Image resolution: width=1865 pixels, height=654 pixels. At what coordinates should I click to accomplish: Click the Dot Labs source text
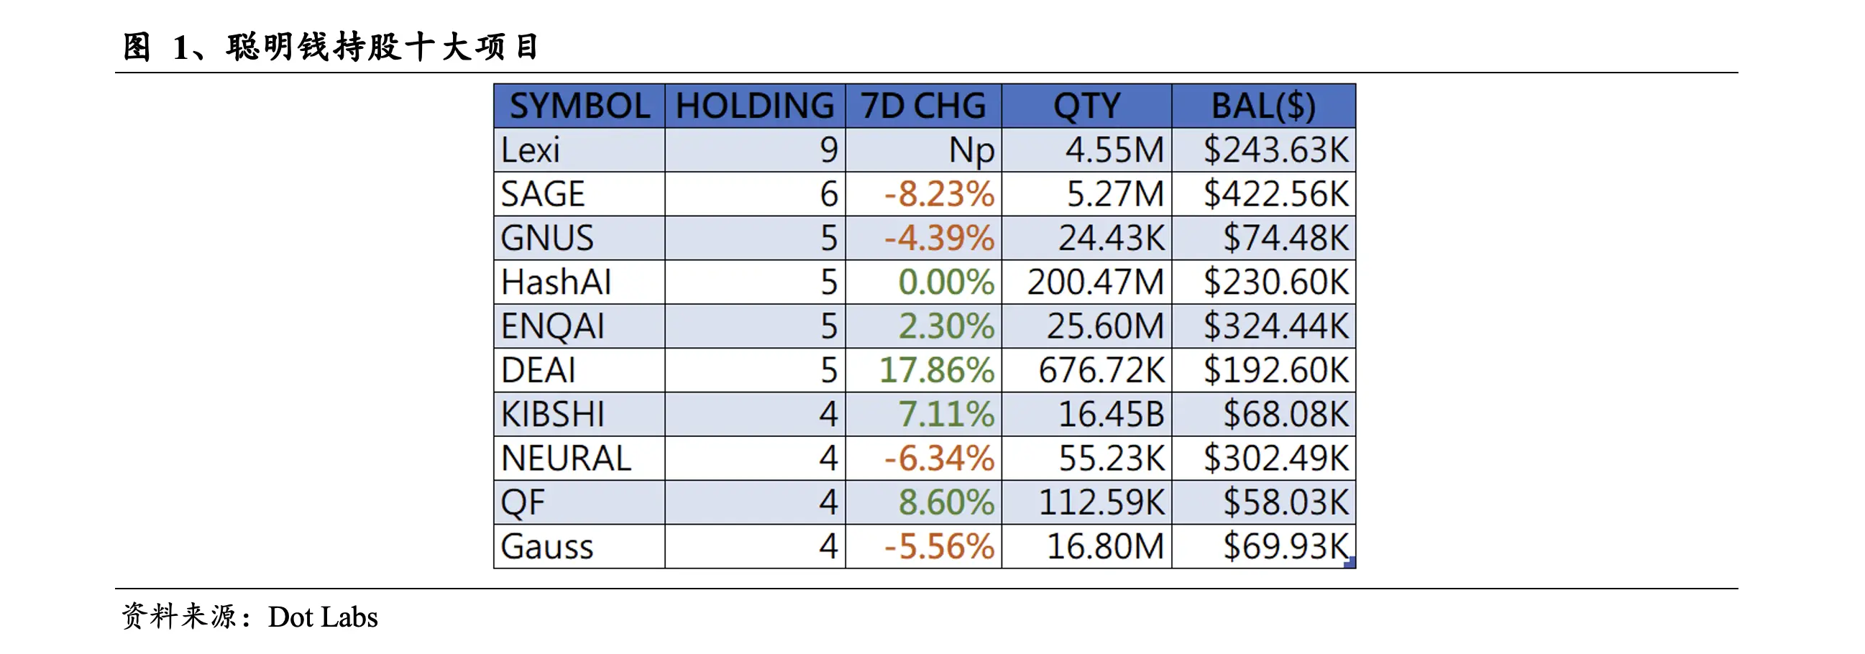tap(323, 617)
